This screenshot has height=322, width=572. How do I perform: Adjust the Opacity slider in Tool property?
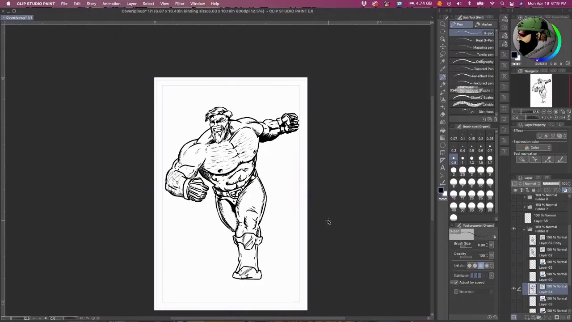(x=466, y=257)
